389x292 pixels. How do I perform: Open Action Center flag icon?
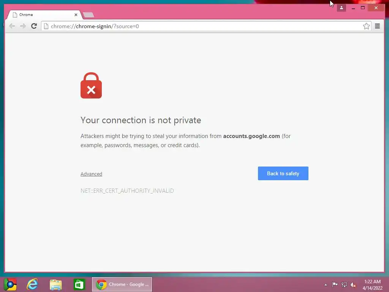(335, 284)
